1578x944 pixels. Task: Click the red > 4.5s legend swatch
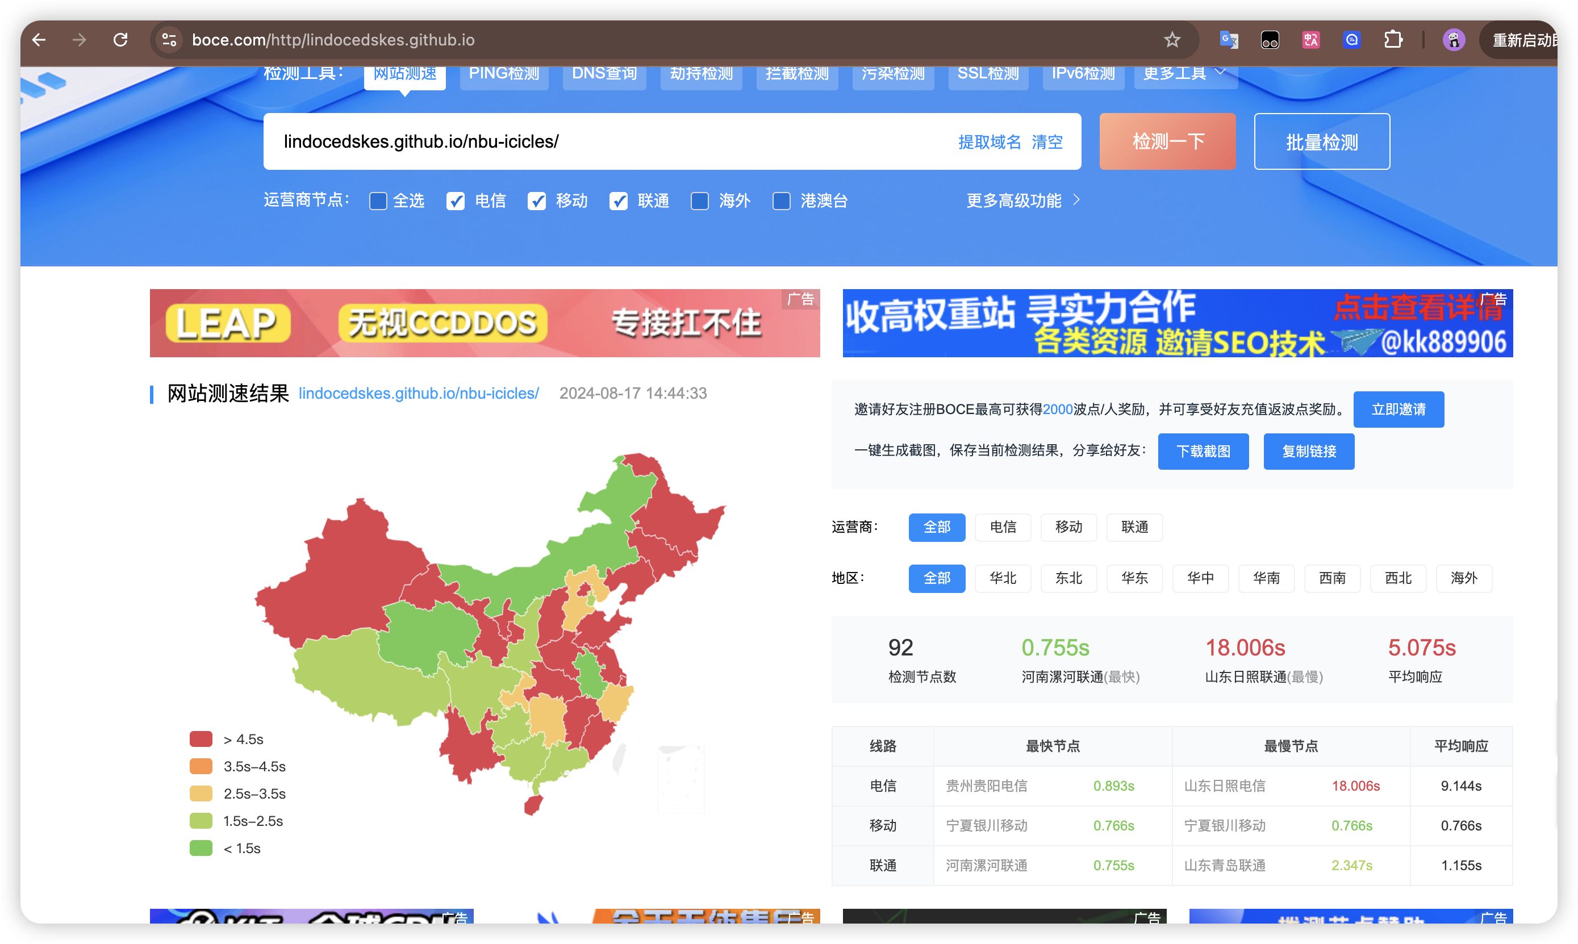[x=201, y=739]
